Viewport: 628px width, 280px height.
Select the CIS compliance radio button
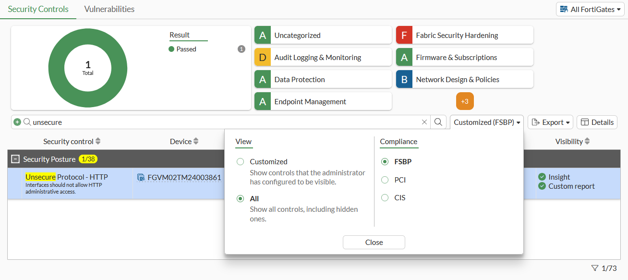[385, 198]
